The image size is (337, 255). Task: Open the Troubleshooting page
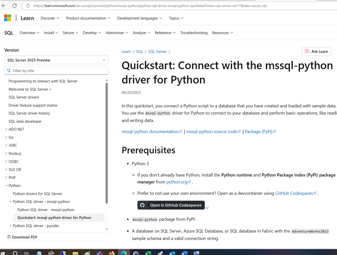click(x=194, y=33)
